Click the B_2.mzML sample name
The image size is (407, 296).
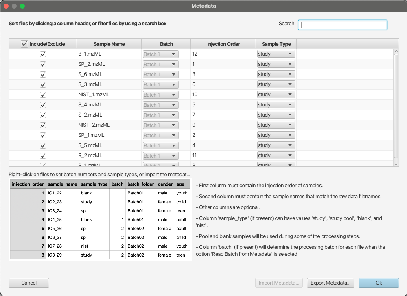point(90,156)
